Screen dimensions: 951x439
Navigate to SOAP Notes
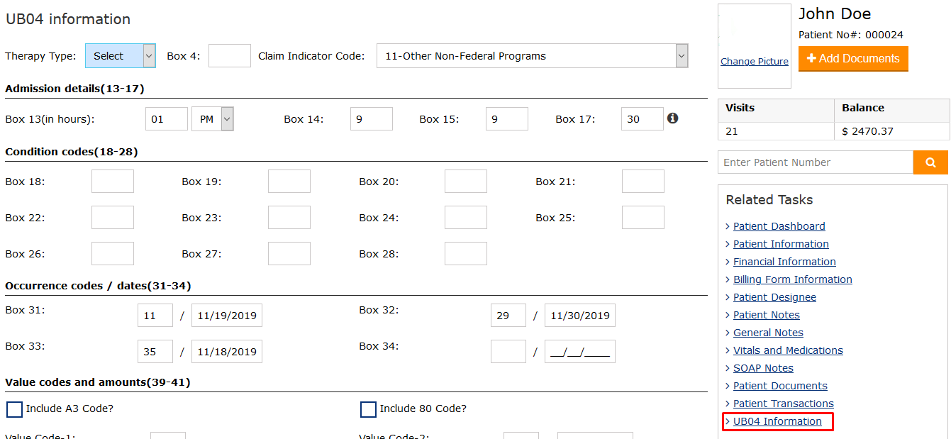point(763,368)
